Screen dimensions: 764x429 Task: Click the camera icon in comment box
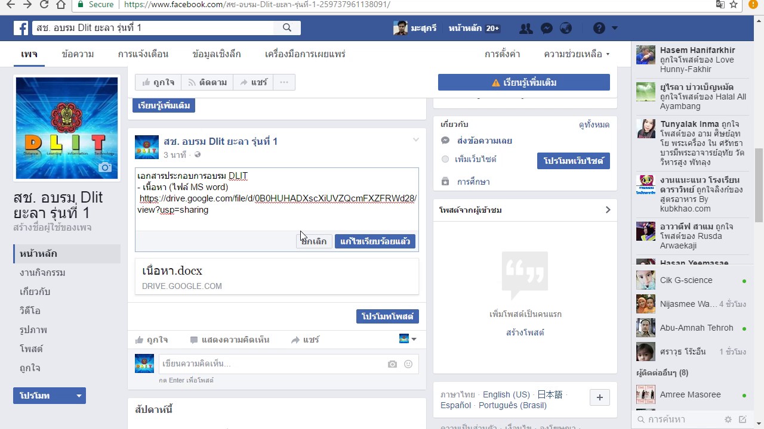pyautogui.click(x=392, y=364)
